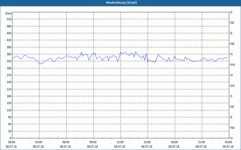Click the 480 y-axis value
This screenshot has height=150, width=241.
click(x=9, y=26)
